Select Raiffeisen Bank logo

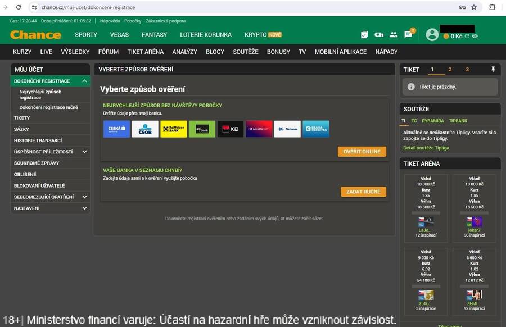coord(174,129)
